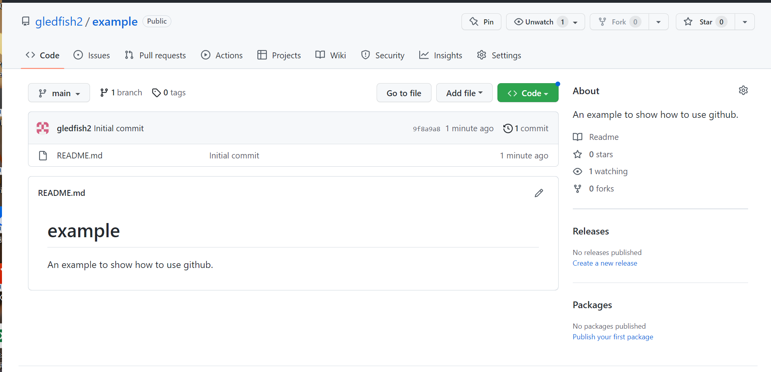The image size is (771, 372).
Task: Open the main branch dropdown
Action: point(59,93)
